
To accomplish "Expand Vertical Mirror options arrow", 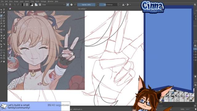I will pyautogui.click(x=130, y=5).
